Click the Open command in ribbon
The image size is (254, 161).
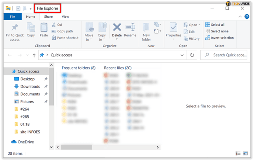192,25
